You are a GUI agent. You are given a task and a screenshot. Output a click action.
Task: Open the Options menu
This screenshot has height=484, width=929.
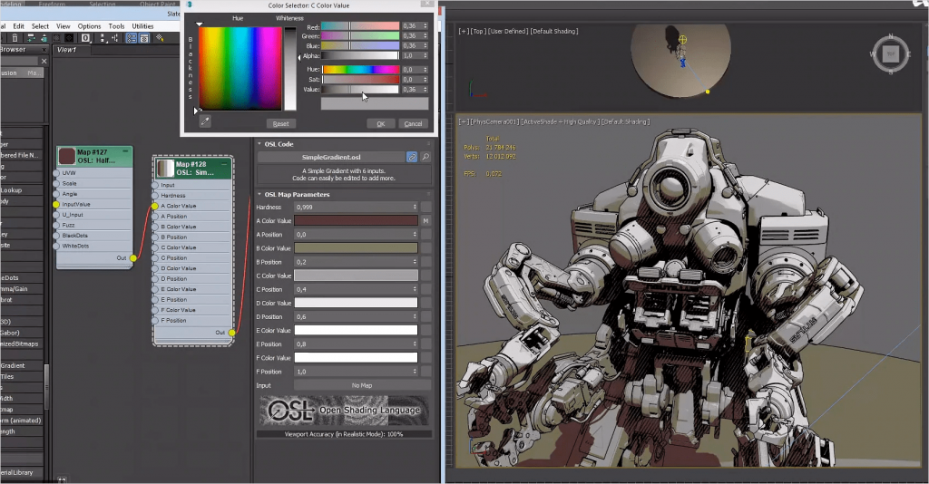[89, 26]
